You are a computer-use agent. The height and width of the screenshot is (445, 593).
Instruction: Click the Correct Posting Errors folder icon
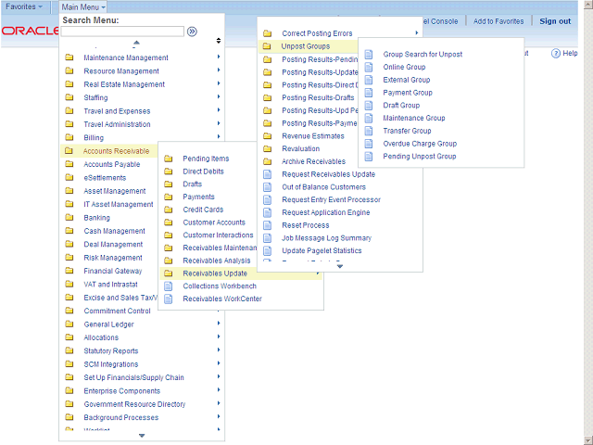click(268, 33)
